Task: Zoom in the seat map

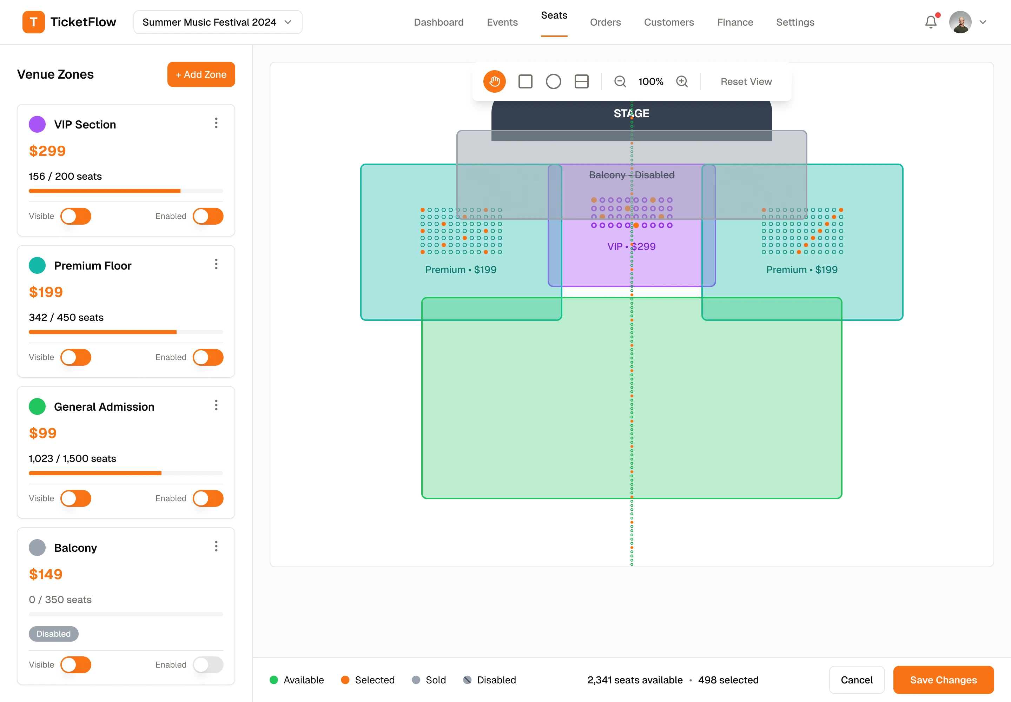Action: tap(682, 81)
